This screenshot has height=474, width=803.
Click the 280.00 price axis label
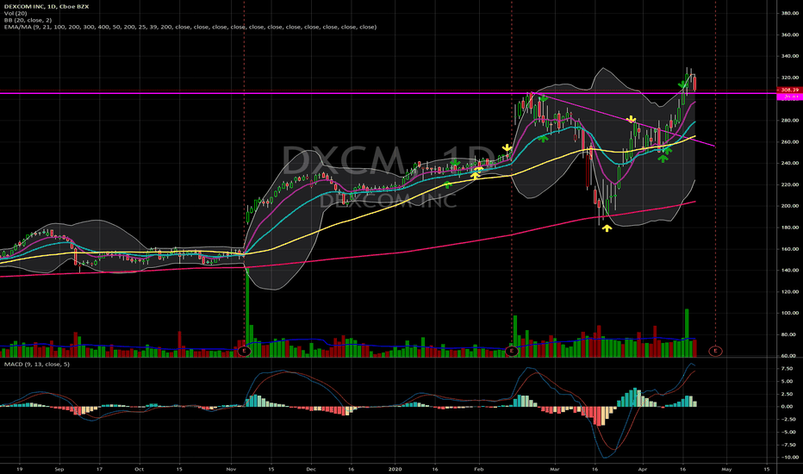pyautogui.click(x=790, y=121)
